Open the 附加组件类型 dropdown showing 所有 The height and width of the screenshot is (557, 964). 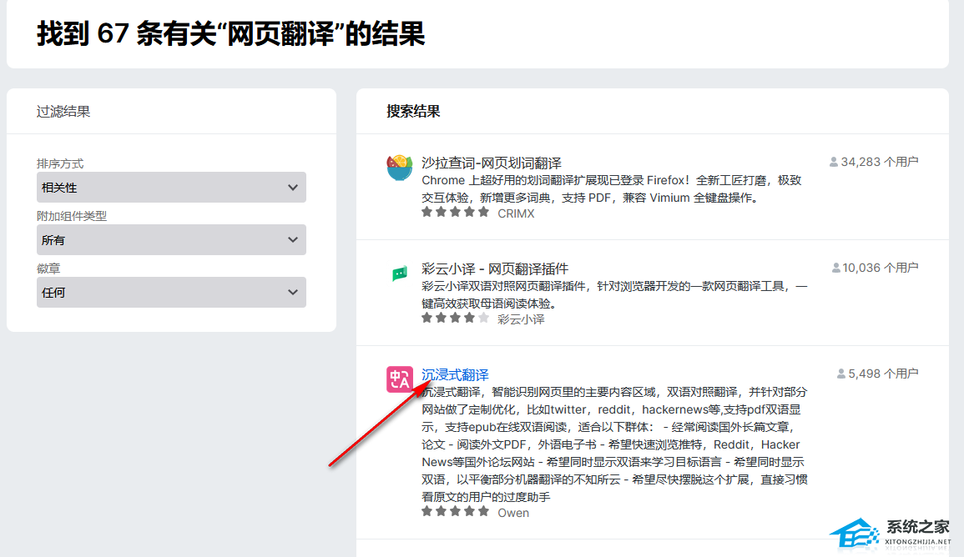click(171, 239)
